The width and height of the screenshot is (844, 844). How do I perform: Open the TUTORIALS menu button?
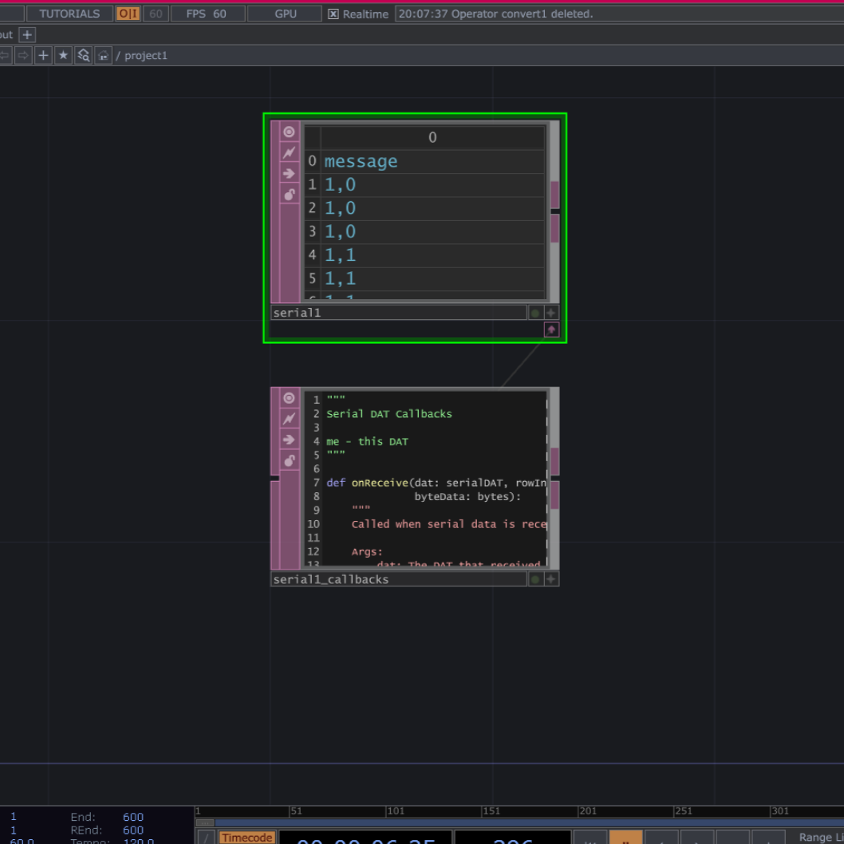click(x=69, y=14)
